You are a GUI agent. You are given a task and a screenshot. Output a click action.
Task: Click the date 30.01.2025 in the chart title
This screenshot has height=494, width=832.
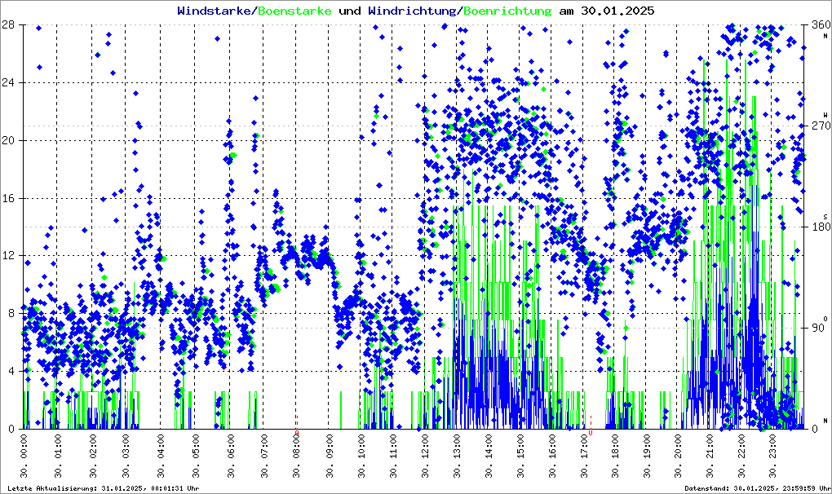614,11
